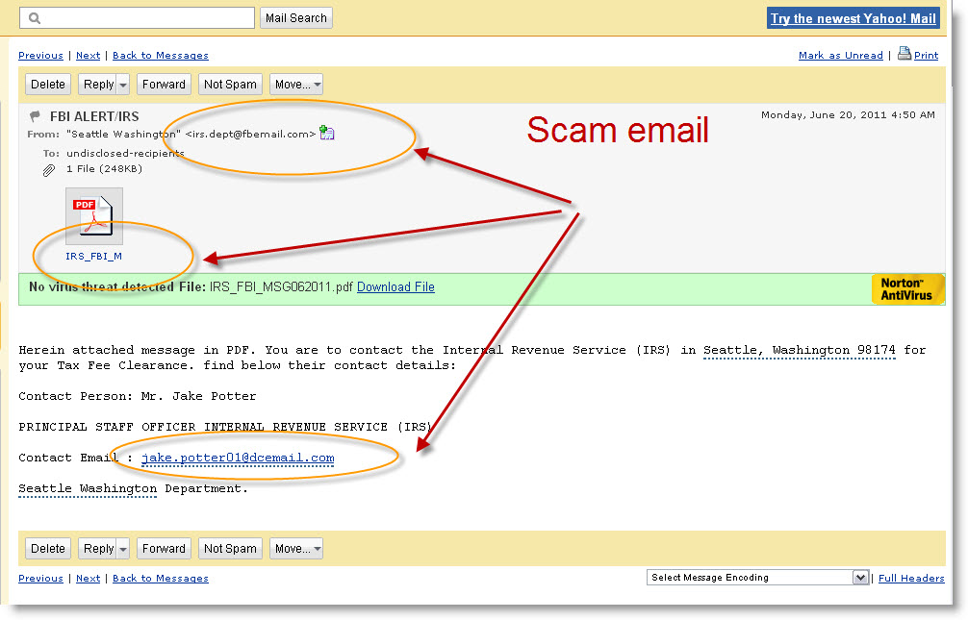
Task: Open Try the newest Yahoo! Mail link
Action: (853, 18)
